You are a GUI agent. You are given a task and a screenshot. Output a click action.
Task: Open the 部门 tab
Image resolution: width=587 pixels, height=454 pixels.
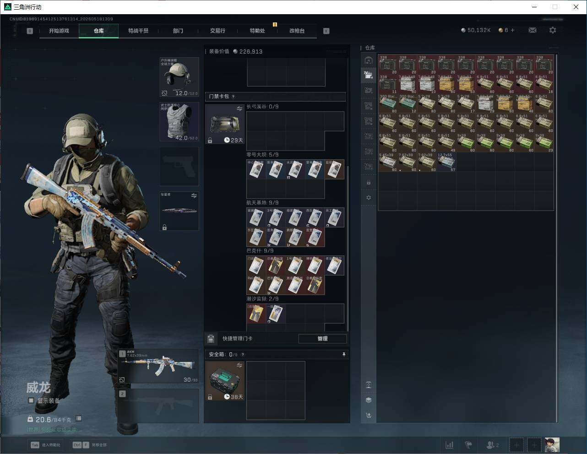[x=178, y=31]
